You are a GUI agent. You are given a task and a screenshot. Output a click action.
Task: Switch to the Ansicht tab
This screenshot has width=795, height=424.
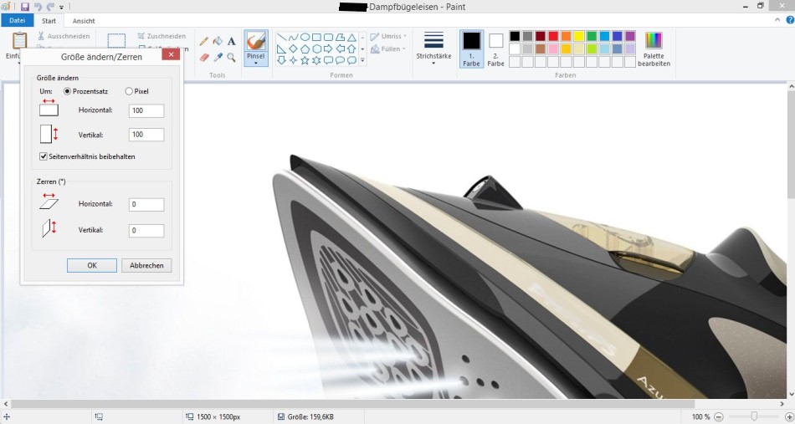[x=84, y=21]
